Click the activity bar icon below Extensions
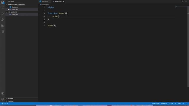The image size is (189, 106). tap(3, 32)
